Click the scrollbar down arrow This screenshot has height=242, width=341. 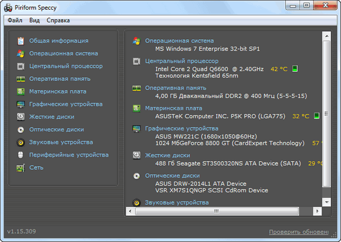click(x=326, y=202)
